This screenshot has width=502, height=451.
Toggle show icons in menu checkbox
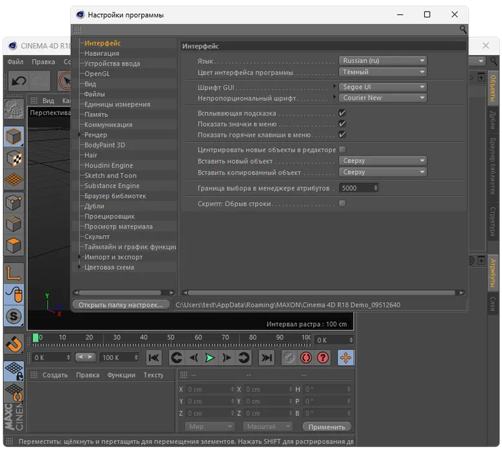(342, 124)
